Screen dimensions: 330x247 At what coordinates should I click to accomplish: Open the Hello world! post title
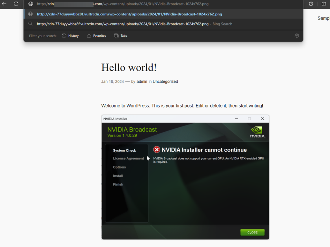[129, 68]
